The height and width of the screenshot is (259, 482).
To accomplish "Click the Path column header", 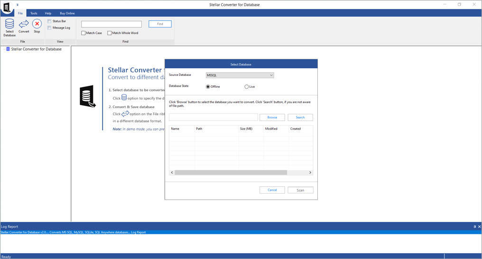I will (x=216, y=129).
